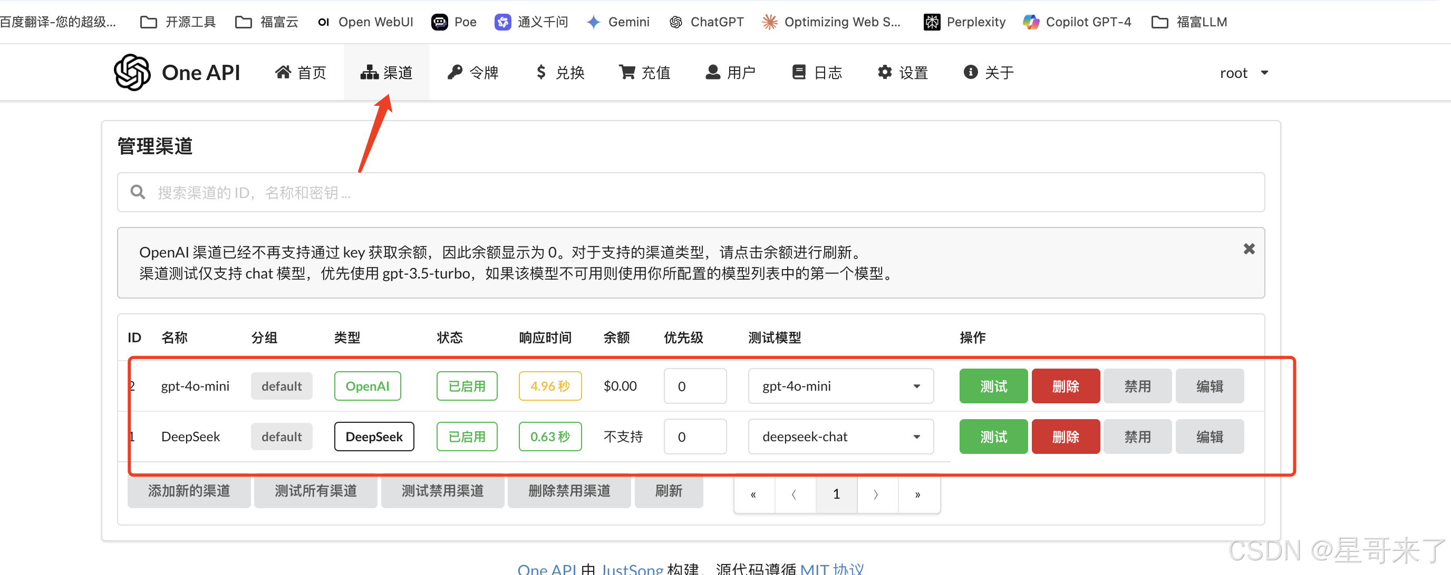
Task: Open the 兑换 redemption page
Action: pos(560,73)
